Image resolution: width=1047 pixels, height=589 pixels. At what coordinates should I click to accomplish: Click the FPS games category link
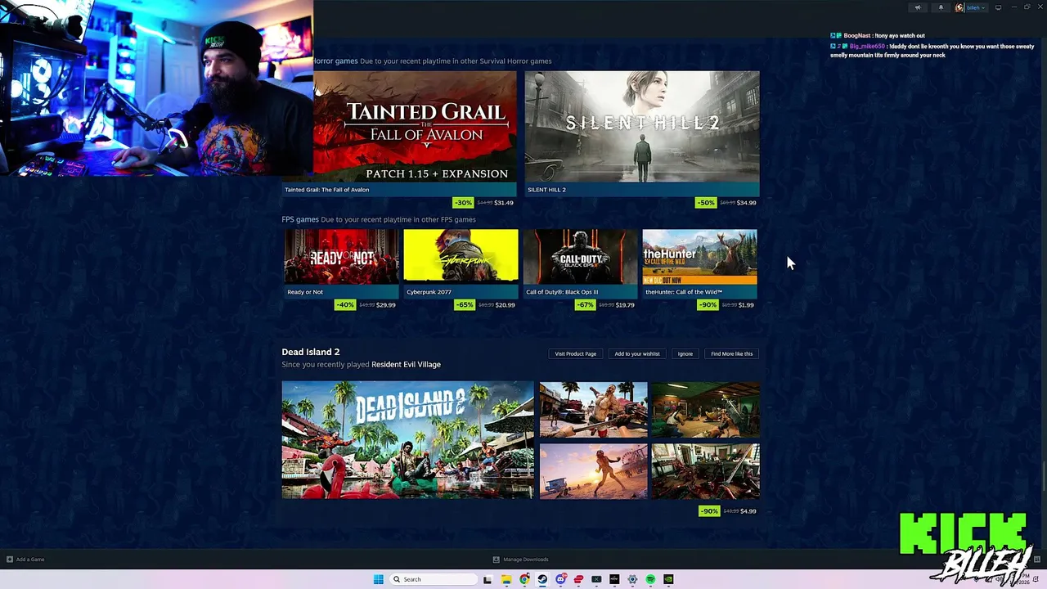[x=300, y=219]
